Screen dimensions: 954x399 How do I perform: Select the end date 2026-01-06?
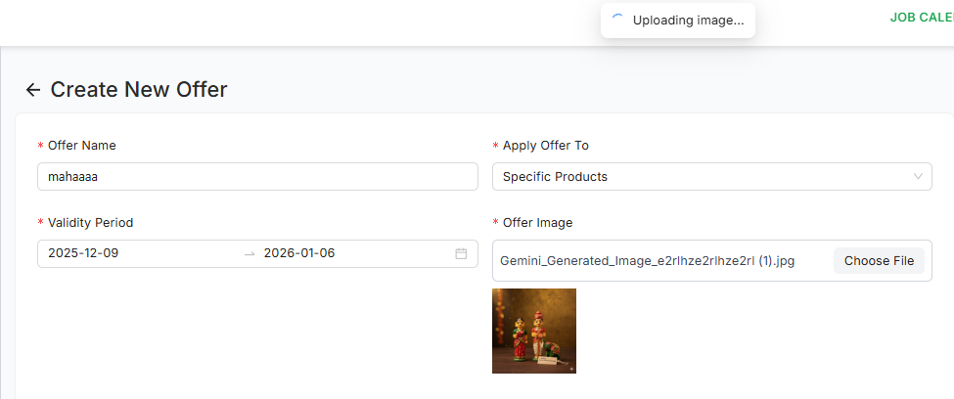coord(299,253)
